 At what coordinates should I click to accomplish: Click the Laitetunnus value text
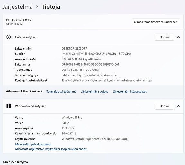coord(90,64)
